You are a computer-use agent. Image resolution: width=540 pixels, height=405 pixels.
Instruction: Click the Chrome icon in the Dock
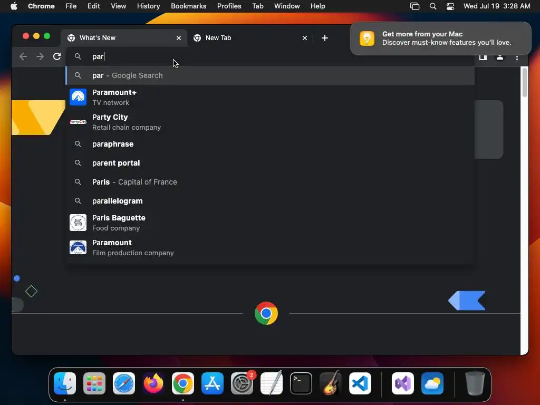click(183, 383)
